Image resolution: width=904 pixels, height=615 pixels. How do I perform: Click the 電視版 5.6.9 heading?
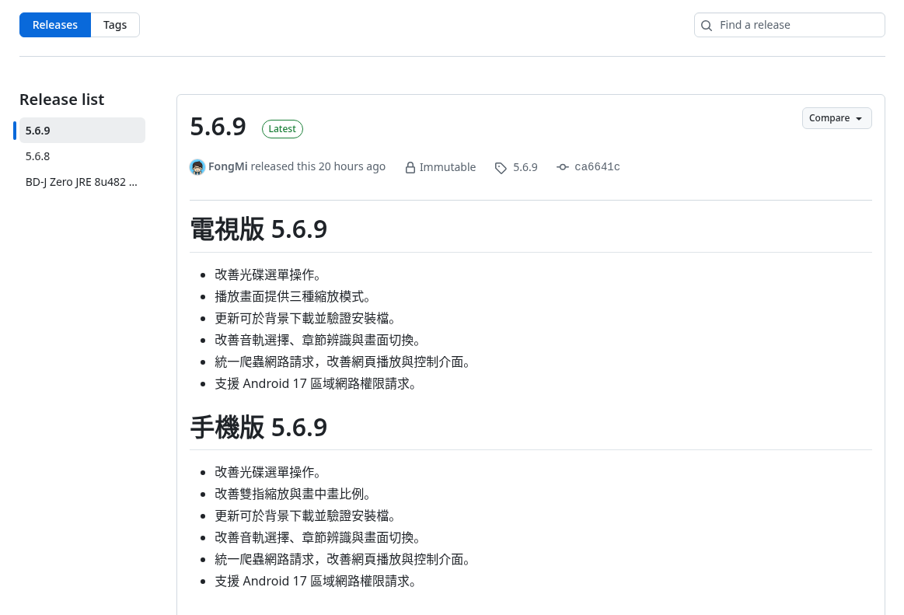pos(258,229)
